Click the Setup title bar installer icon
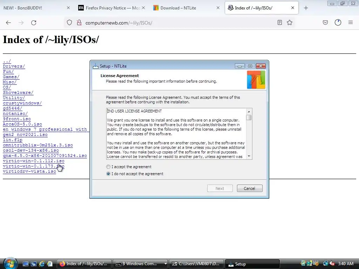 [x=96, y=66]
